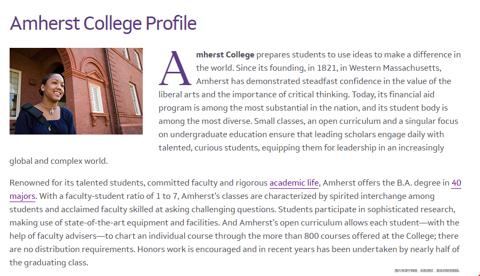This screenshot has width=480, height=276.
Task: Click the small watermark text at the bottom right
Action: point(427,271)
